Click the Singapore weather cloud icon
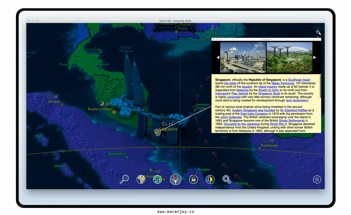This screenshot has width=351, height=215. pyautogui.click(x=164, y=123)
